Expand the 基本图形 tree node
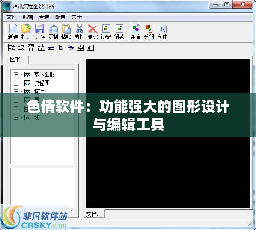Image resolution: width=256 pixels, height=230 pixels. (16, 75)
